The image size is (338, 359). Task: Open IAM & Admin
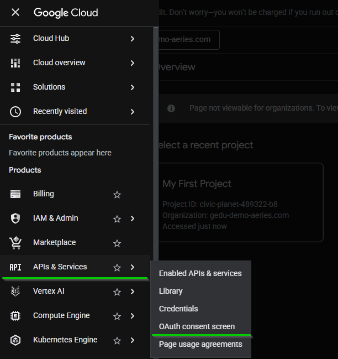[75, 218]
